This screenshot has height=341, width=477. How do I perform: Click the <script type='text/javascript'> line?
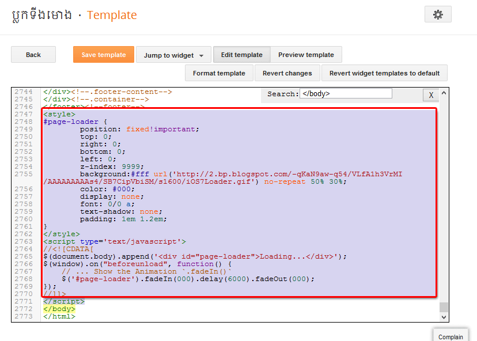tap(115, 242)
